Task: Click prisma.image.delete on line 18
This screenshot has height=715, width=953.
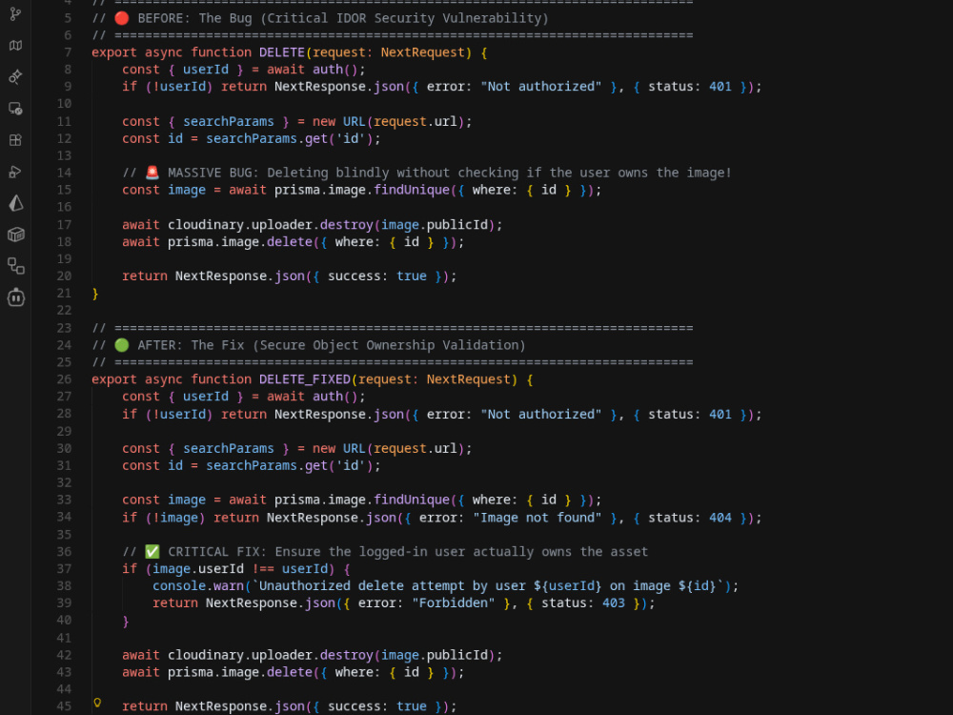Action: tap(240, 242)
